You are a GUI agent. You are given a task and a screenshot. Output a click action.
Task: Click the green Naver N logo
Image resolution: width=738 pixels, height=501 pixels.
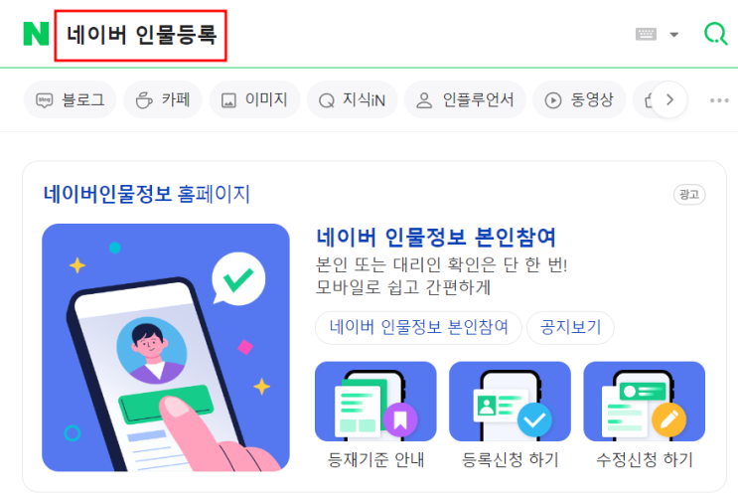click(36, 34)
